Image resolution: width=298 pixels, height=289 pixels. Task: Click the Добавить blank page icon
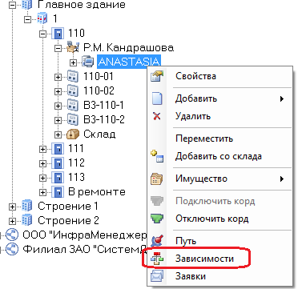[157, 98]
